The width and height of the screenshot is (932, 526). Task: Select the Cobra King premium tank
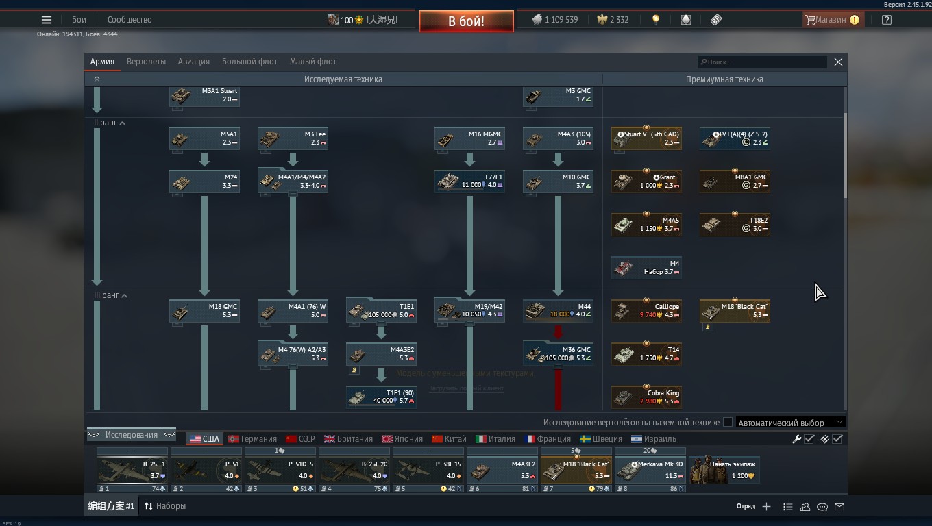click(646, 397)
